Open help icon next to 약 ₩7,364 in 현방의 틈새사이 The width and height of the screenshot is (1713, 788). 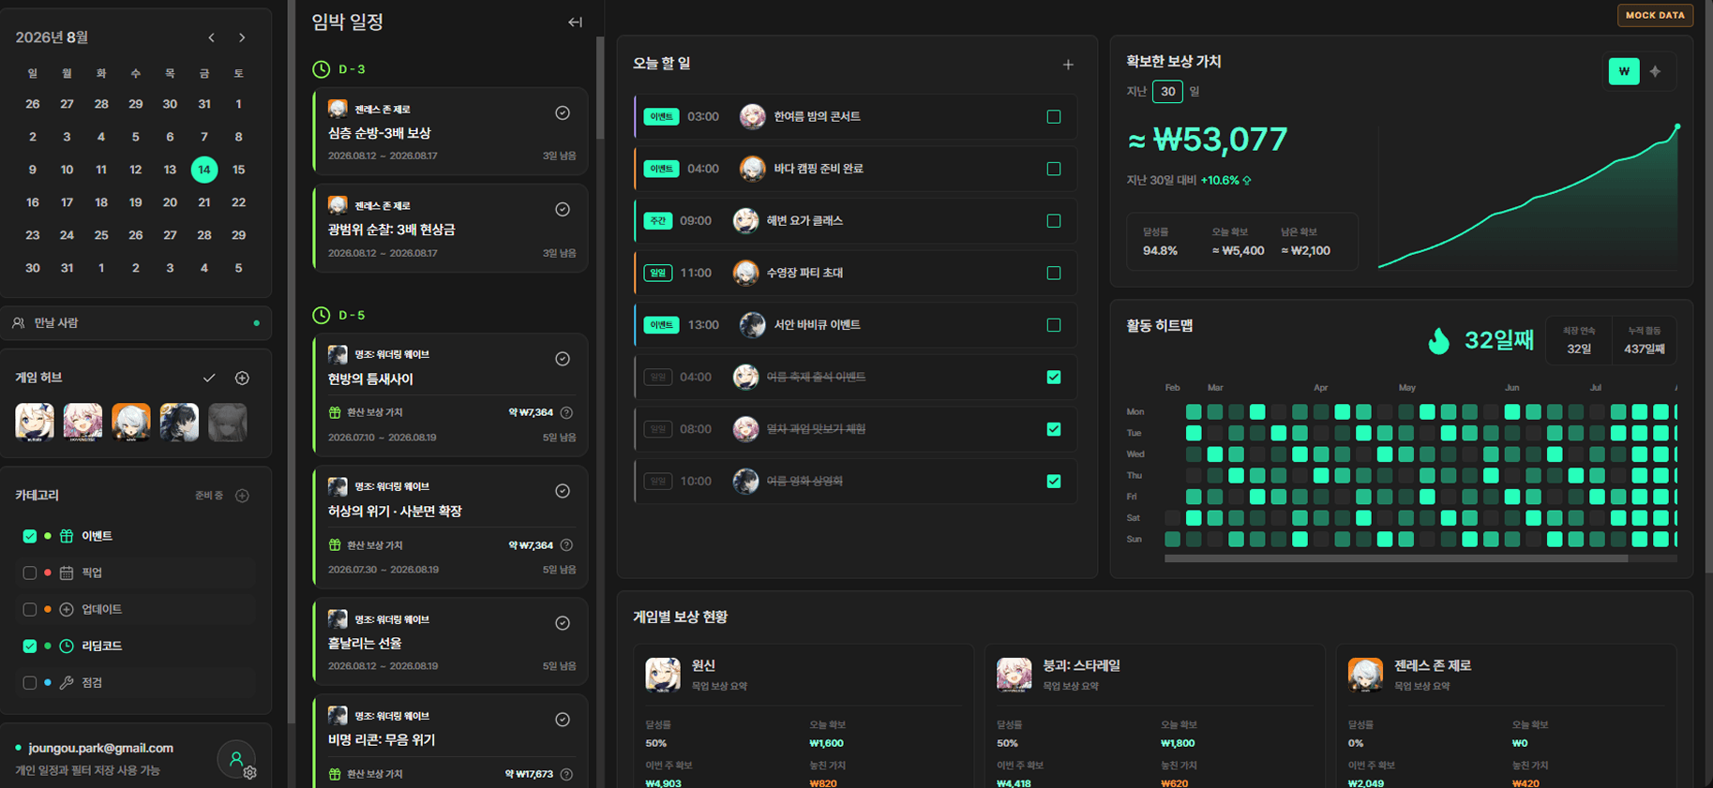[566, 412]
